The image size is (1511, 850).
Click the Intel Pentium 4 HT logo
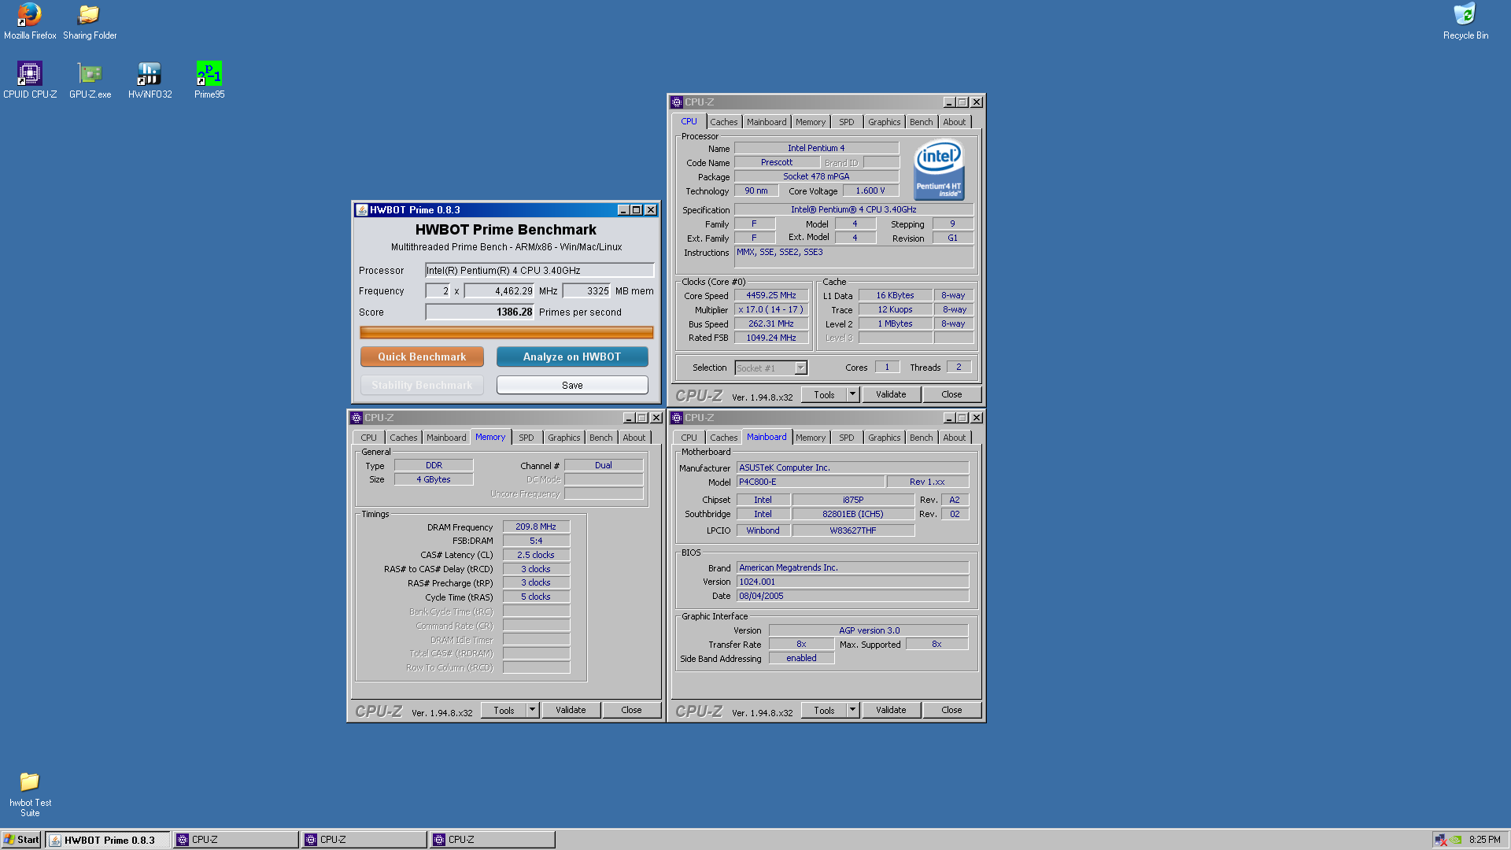pyautogui.click(x=939, y=170)
